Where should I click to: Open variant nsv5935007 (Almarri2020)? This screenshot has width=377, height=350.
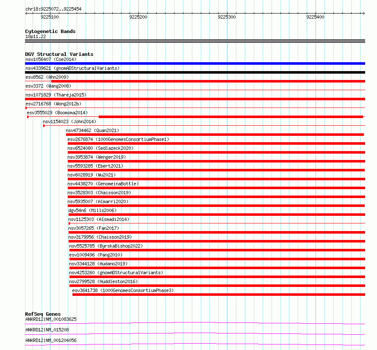[98, 201]
